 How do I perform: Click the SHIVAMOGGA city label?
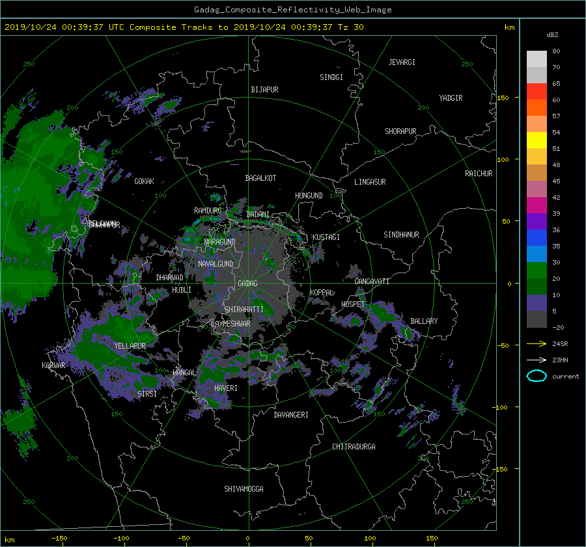click(244, 488)
